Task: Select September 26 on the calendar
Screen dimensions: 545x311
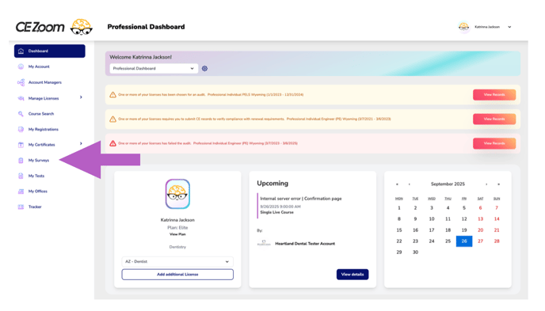Action: pos(464,241)
